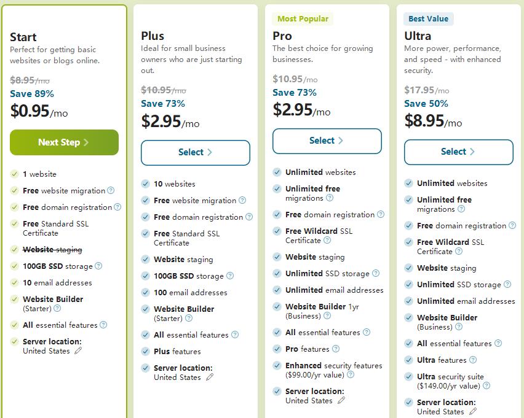524x418 pixels.
Task: Edit Plus plan server location pencil icon
Action: (210, 377)
